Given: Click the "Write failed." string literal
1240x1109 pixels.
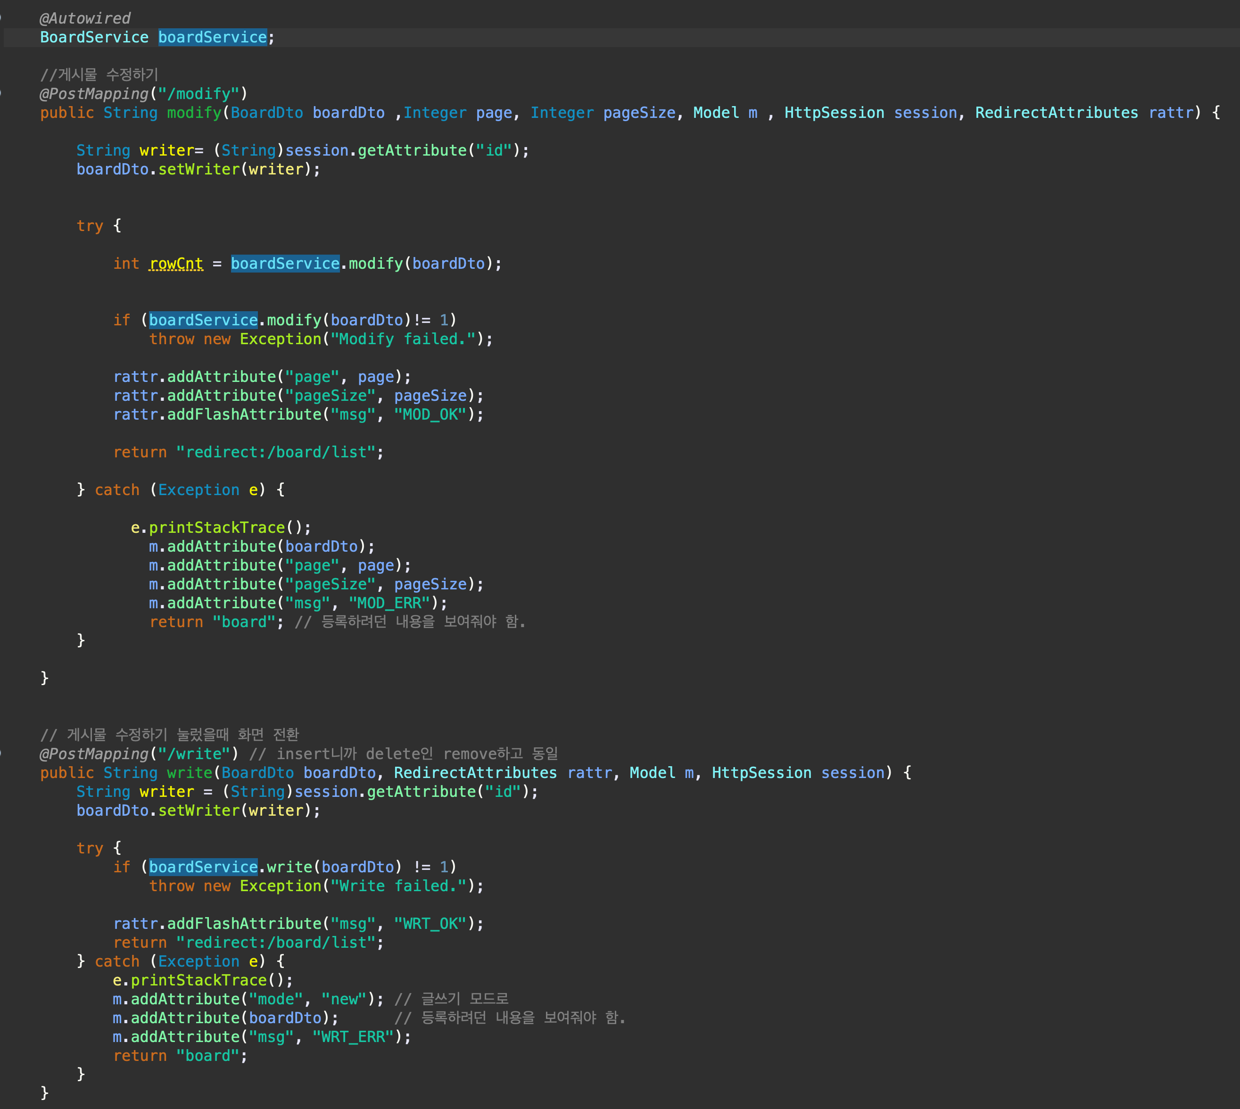Looking at the screenshot, I should [398, 886].
